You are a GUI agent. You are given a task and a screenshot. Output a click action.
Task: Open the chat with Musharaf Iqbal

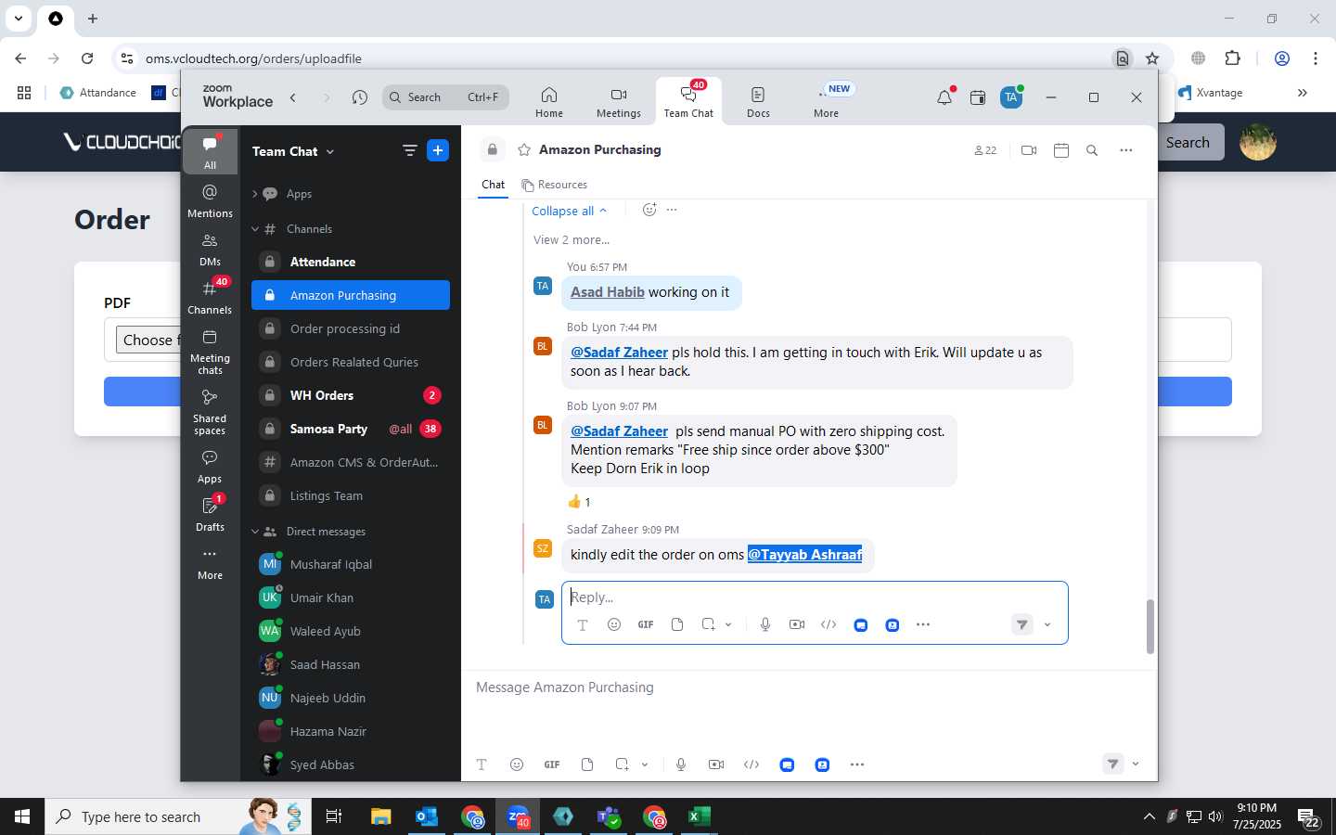coord(351,564)
